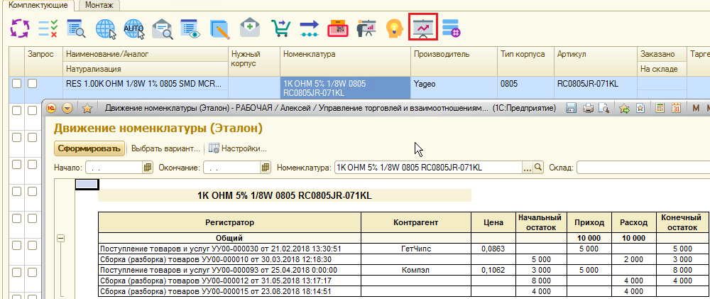Click the star favorites icon in title bar

coord(87,109)
